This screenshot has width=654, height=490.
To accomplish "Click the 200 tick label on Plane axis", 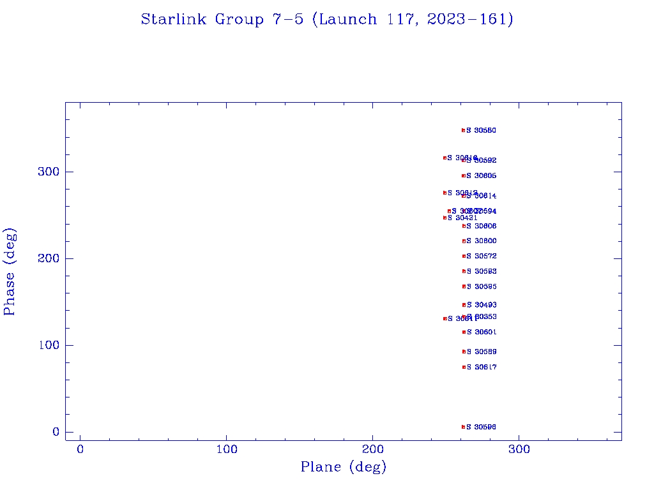I will coord(373,449).
